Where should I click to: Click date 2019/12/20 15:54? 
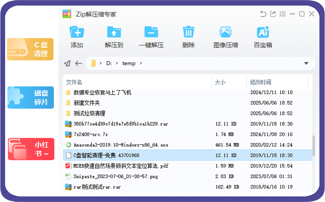click(271, 166)
